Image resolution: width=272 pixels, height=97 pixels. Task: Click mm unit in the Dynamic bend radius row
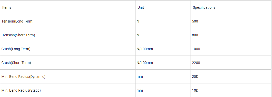[x=140, y=77]
